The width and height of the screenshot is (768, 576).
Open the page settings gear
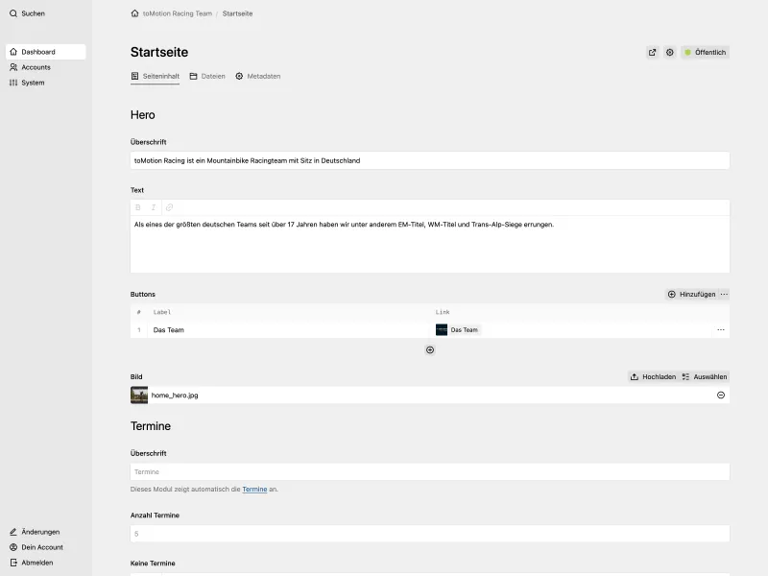[670, 52]
